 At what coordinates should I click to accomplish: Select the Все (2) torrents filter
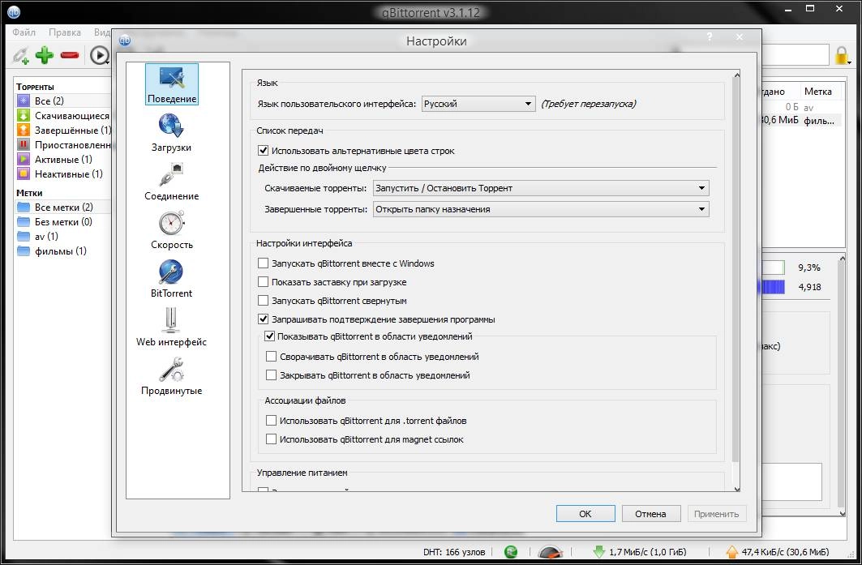pyautogui.click(x=63, y=101)
